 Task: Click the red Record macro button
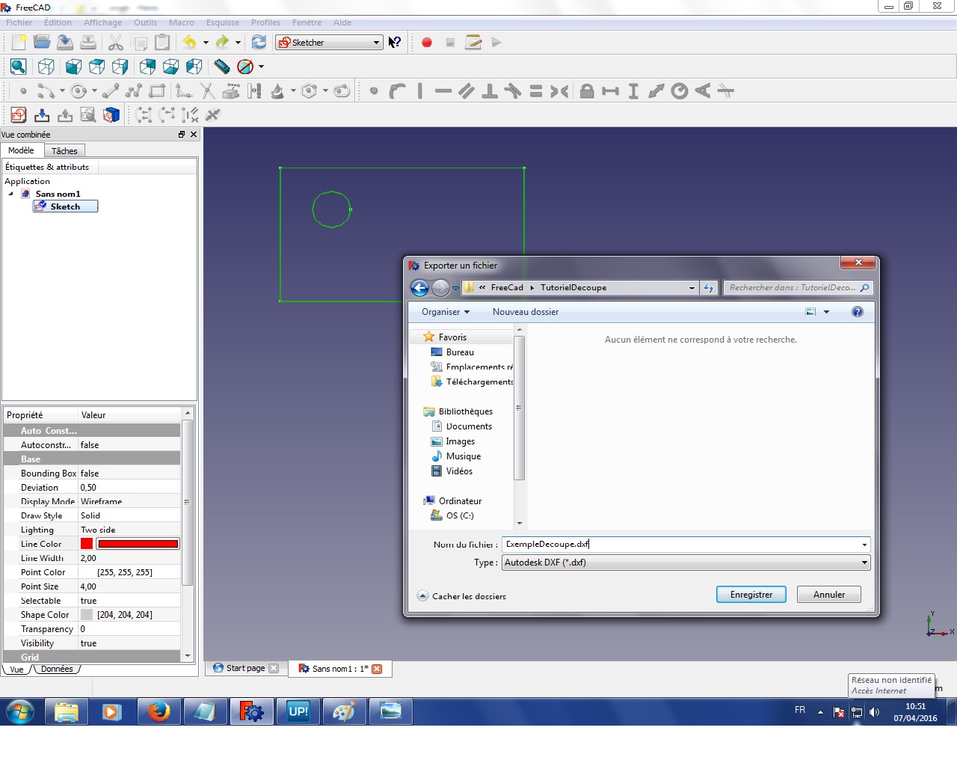click(x=427, y=43)
